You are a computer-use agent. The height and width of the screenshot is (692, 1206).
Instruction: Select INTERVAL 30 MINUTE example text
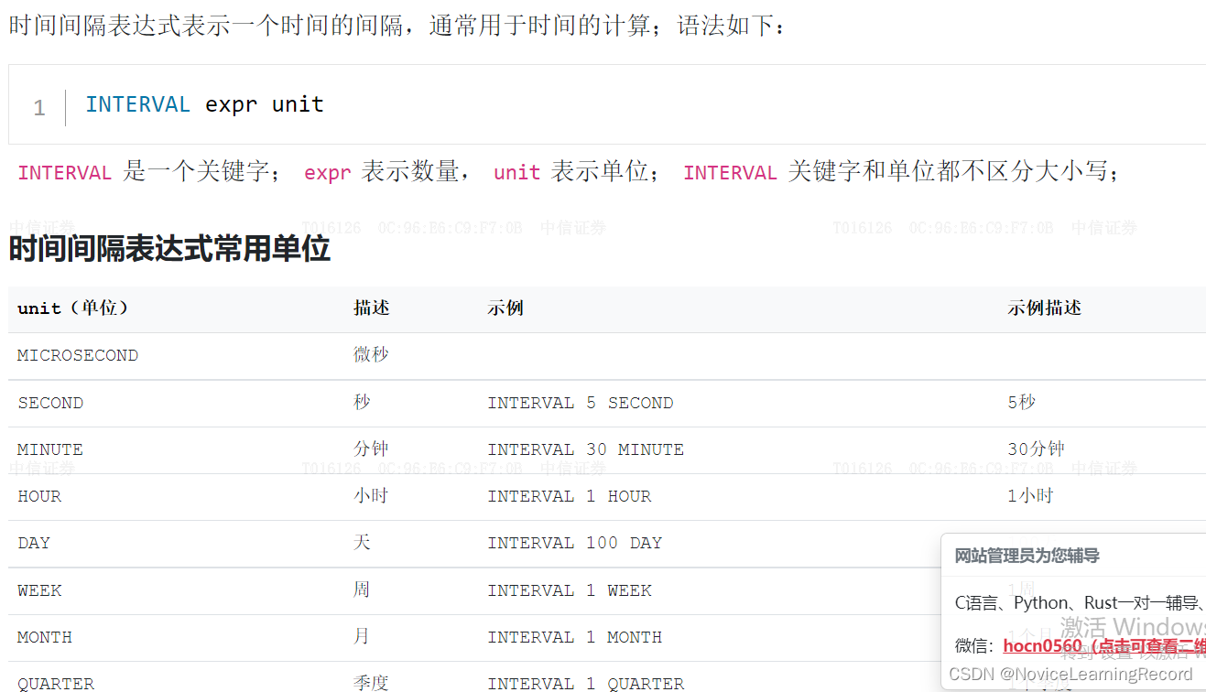pyautogui.click(x=587, y=449)
